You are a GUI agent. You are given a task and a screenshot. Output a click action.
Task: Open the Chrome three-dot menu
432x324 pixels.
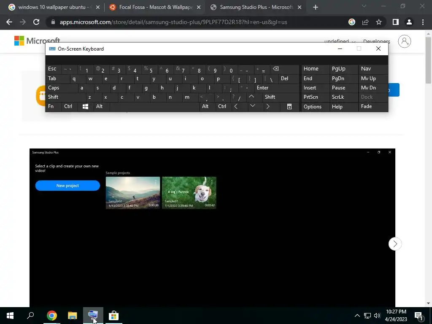(423, 22)
